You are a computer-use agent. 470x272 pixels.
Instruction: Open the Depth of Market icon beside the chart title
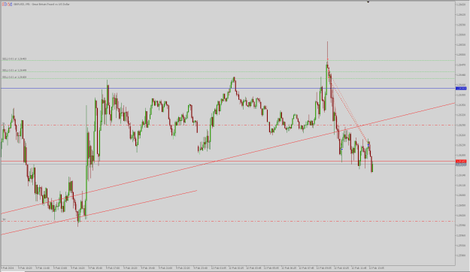click(x=10, y=5)
